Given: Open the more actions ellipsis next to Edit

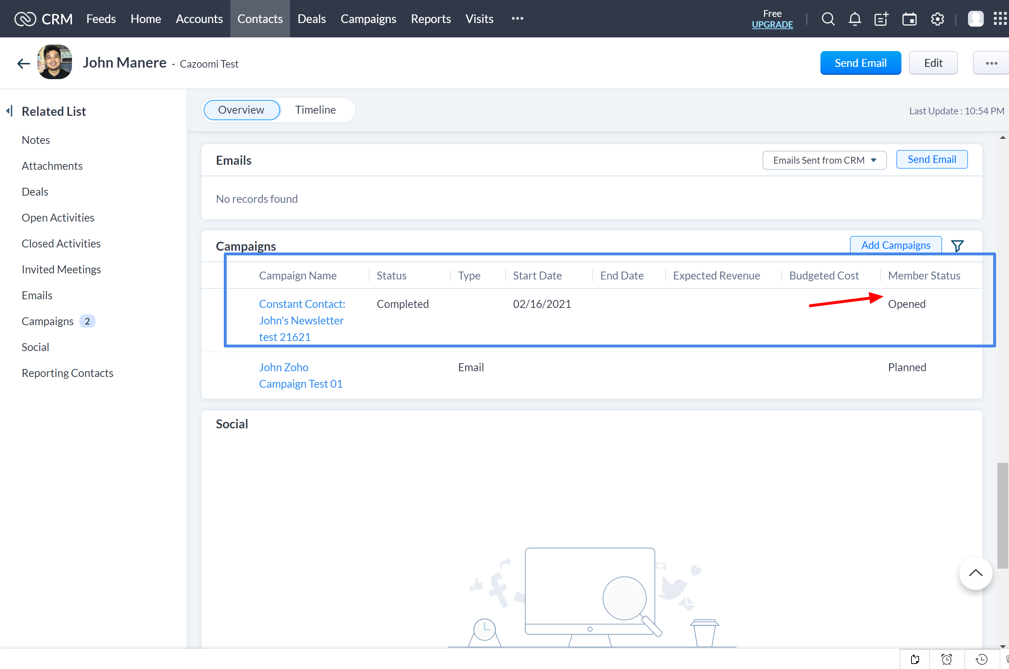Looking at the screenshot, I should (991, 63).
